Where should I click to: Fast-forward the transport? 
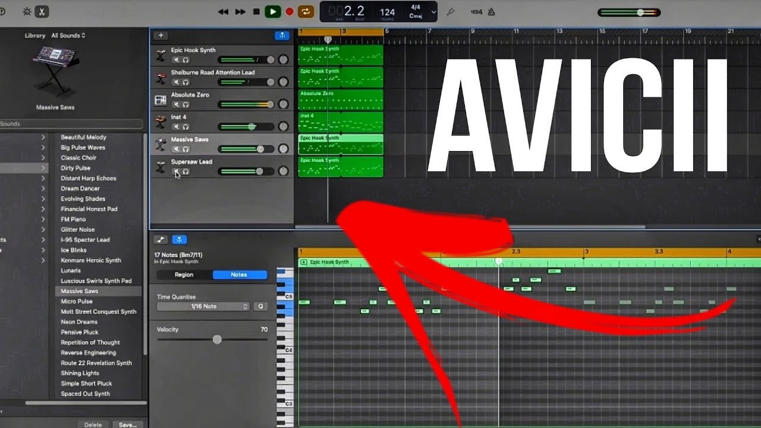point(240,11)
